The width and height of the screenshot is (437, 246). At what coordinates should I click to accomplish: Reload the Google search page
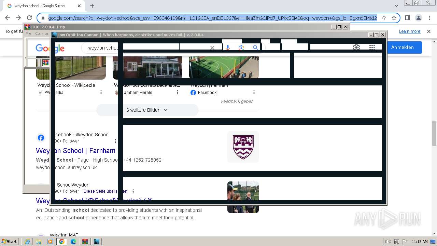point(29,18)
